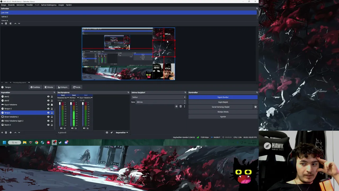Click the Süre duration field

tap(159, 102)
